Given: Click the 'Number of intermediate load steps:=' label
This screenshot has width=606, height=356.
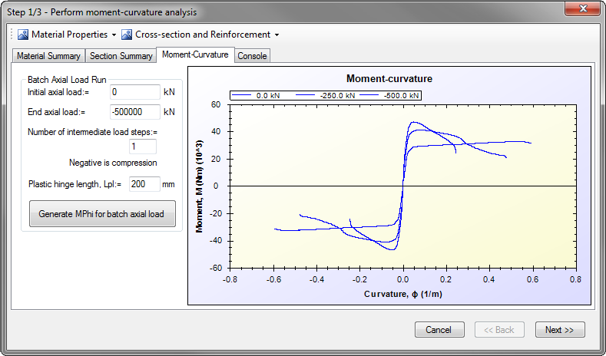Looking at the screenshot, I should coord(92,132).
